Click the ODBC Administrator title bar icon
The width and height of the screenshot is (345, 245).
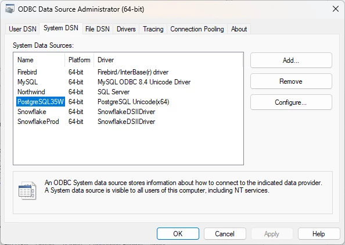[x=10, y=9]
